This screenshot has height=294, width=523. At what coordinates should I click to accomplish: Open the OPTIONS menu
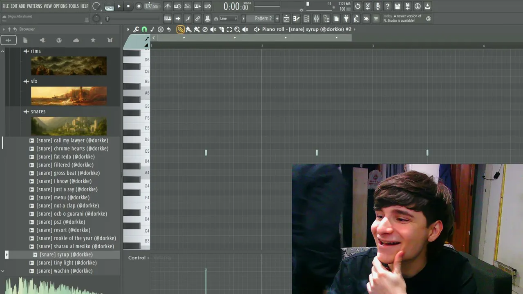[60, 6]
